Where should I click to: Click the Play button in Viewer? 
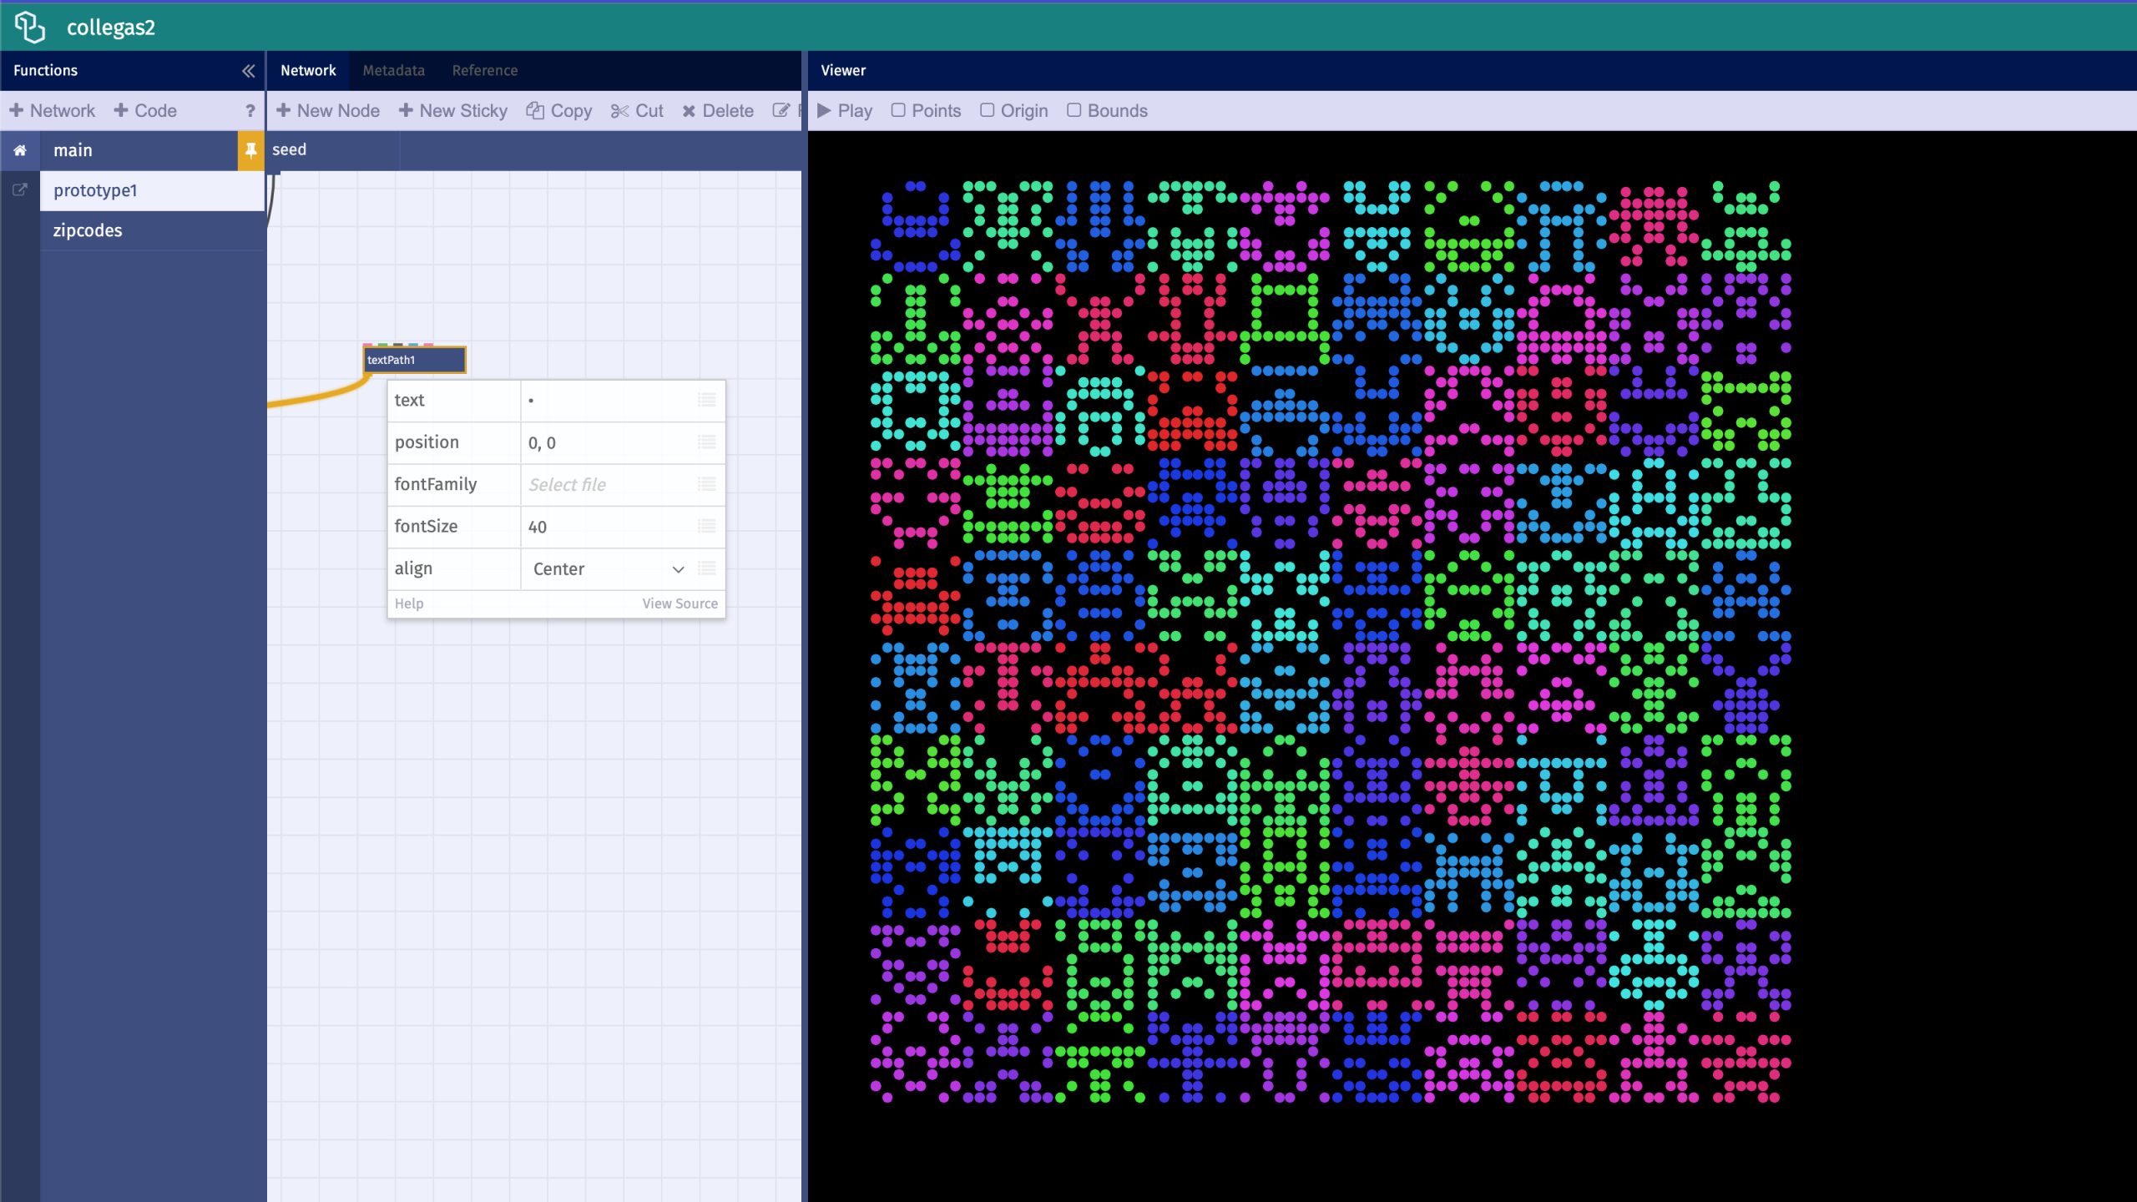(846, 110)
